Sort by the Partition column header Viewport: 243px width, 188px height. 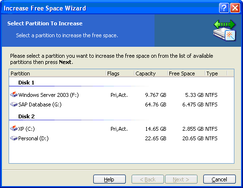click(x=57, y=73)
